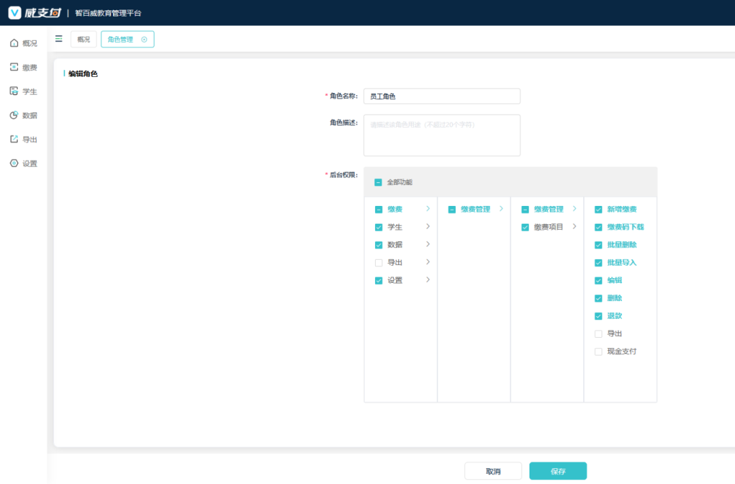Expand the 缴费项目 row chevron arrow
The width and height of the screenshot is (735, 484).
pyautogui.click(x=574, y=226)
